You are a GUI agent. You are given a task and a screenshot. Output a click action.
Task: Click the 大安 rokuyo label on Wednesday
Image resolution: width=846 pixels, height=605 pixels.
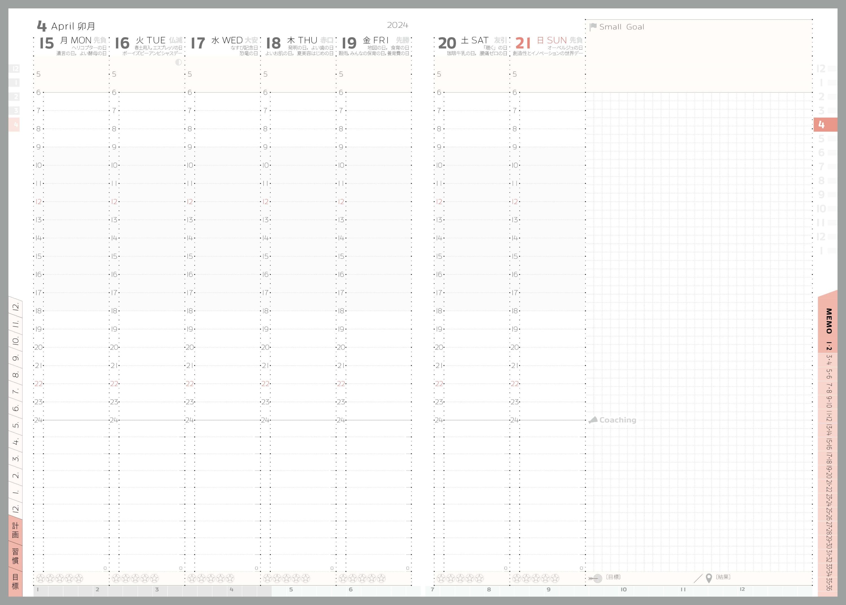coord(252,40)
